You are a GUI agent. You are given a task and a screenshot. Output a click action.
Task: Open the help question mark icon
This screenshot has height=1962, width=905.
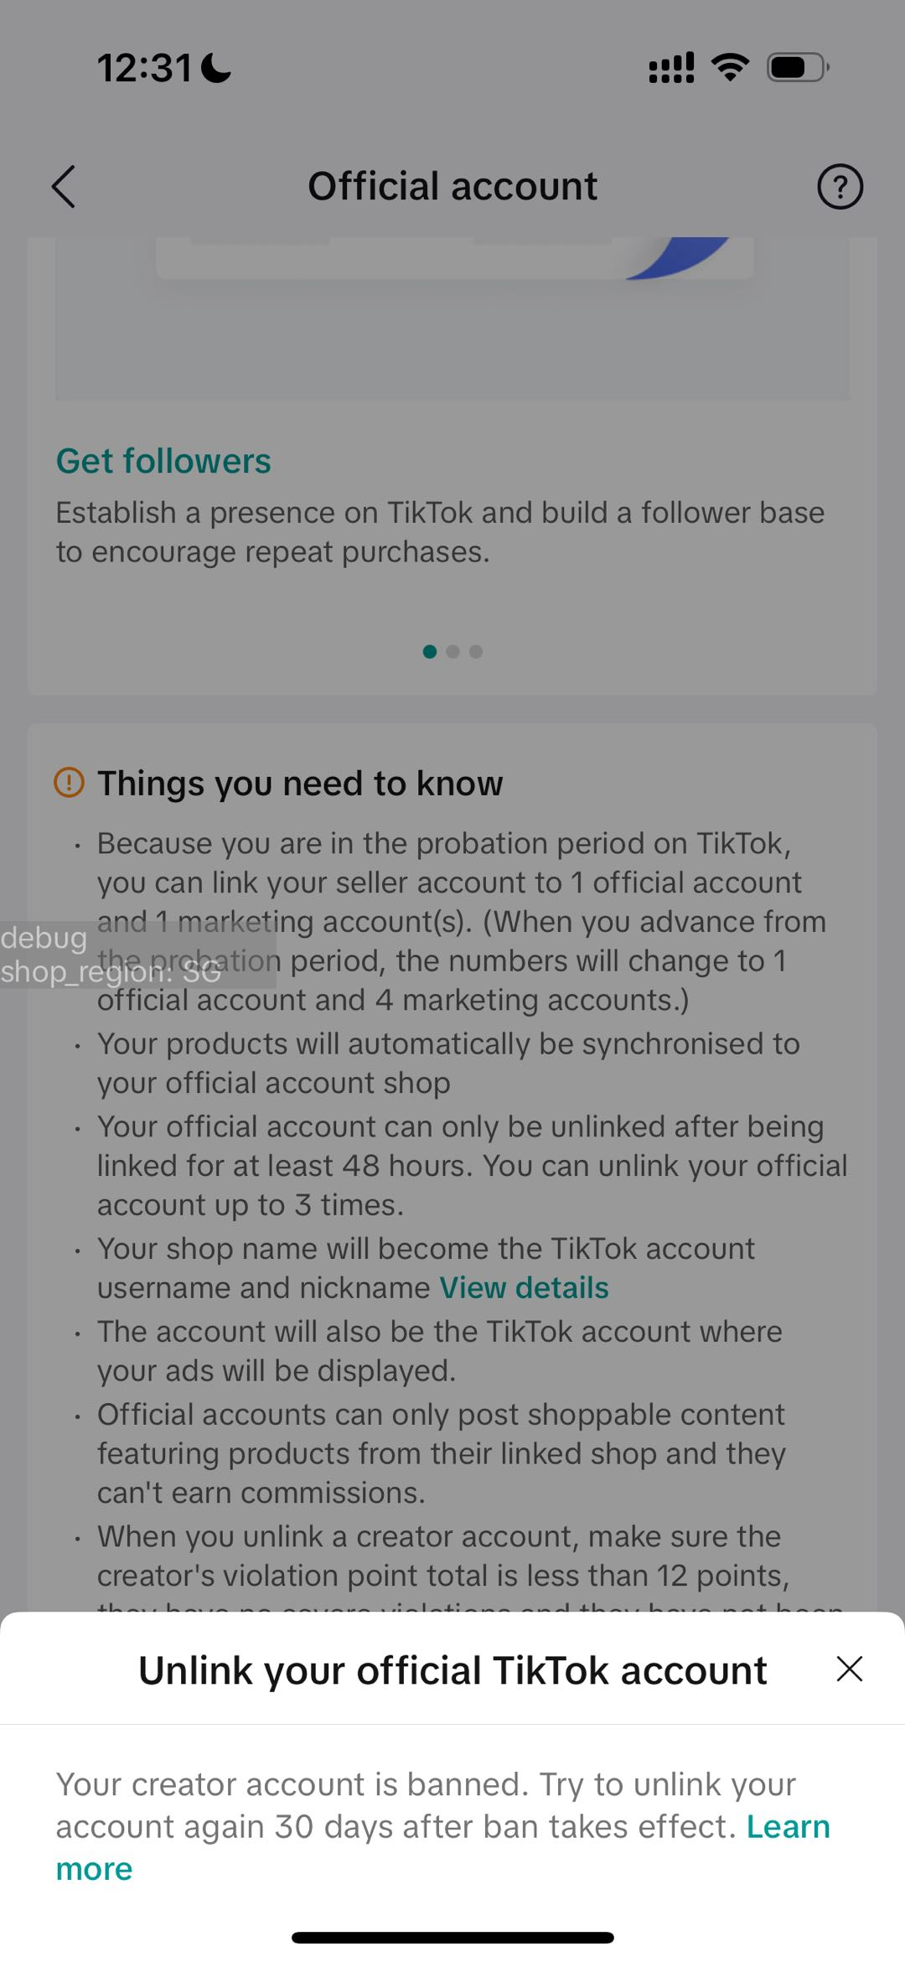point(840,186)
